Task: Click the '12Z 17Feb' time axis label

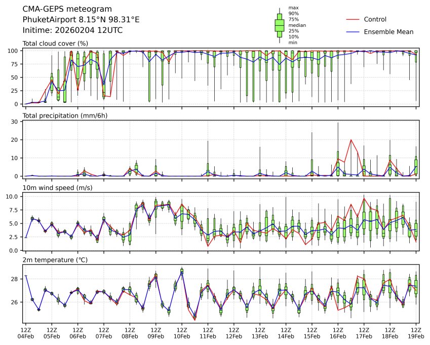Action: tap(364, 333)
